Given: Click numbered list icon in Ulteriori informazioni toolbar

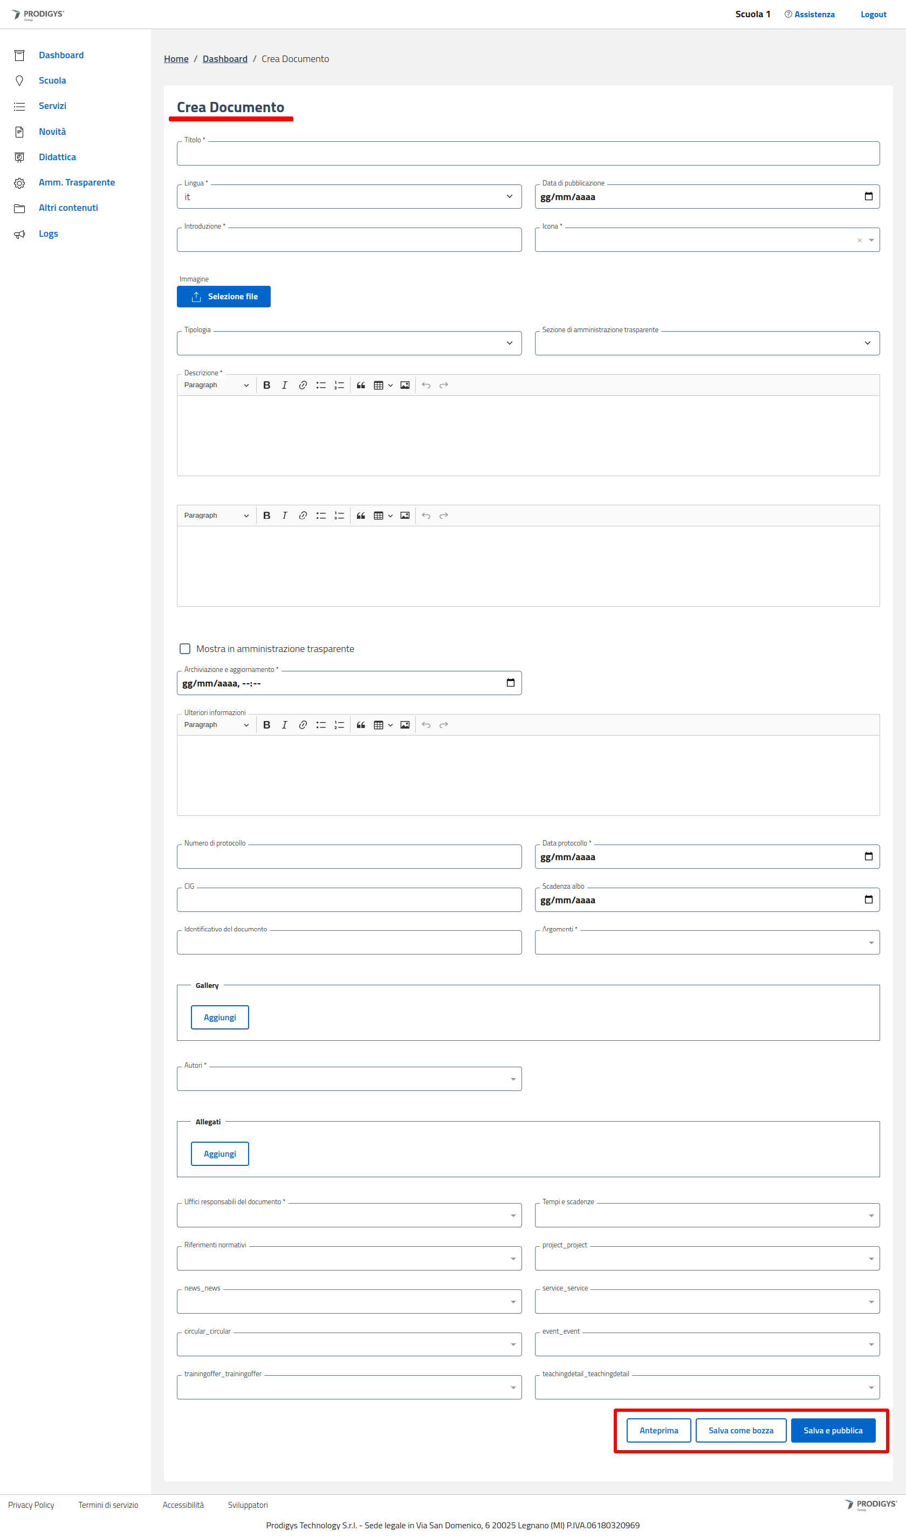Looking at the screenshot, I should (339, 724).
